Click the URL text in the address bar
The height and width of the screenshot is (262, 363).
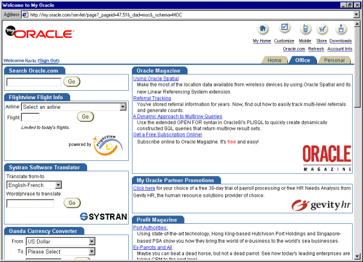[106, 15]
